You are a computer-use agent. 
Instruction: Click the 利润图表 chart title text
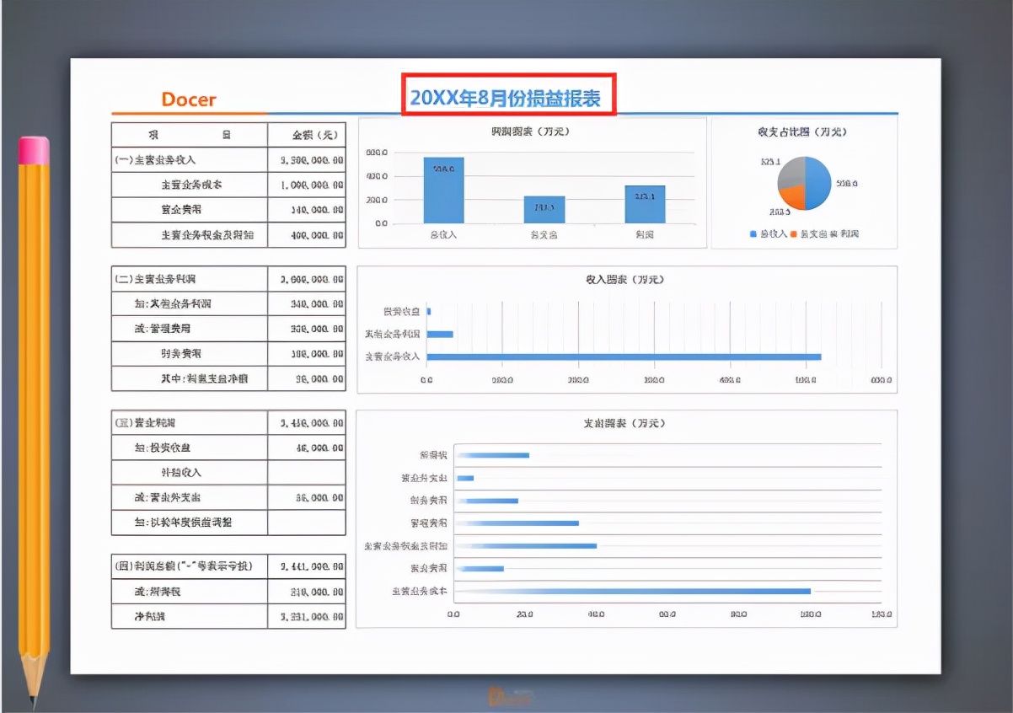[533, 132]
